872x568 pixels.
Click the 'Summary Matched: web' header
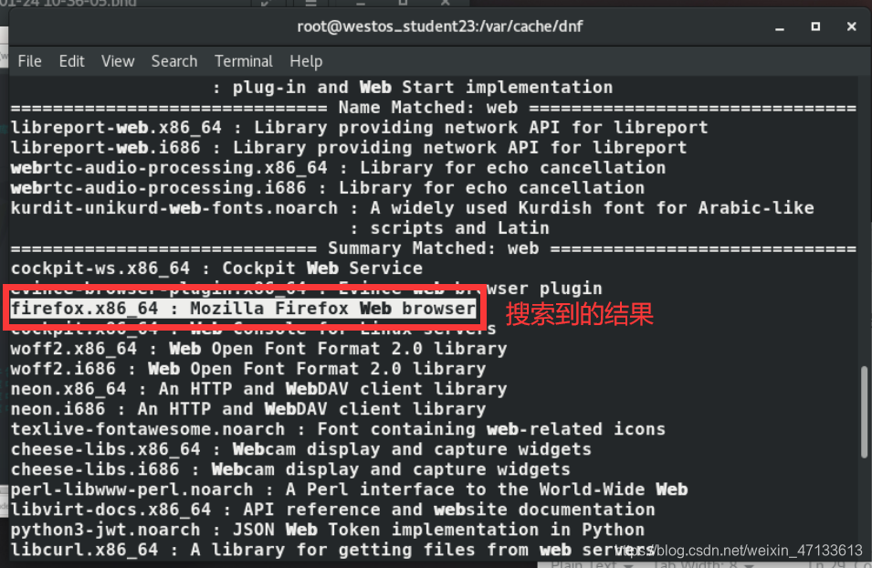pyautogui.click(x=434, y=248)
